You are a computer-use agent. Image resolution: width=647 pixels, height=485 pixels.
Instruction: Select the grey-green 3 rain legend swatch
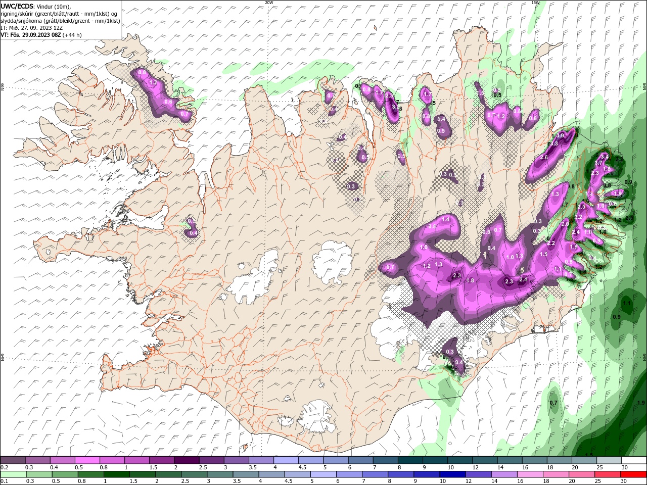220,474
